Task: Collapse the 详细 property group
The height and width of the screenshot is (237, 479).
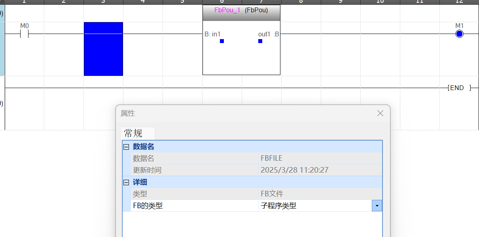Action: coord(126,182)
